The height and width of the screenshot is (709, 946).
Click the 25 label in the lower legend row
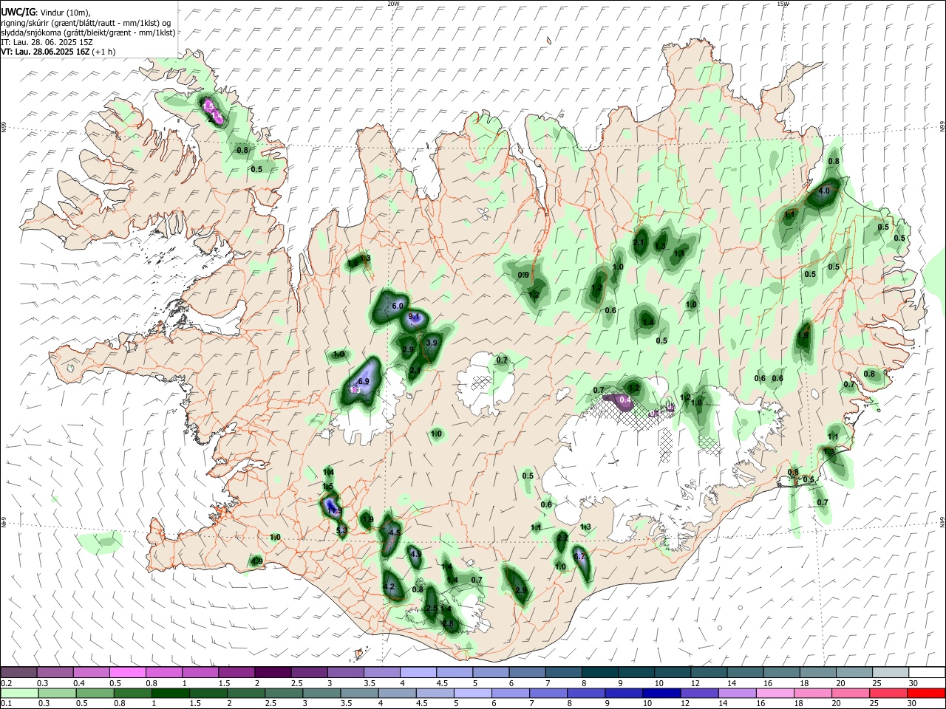point(874,704)
